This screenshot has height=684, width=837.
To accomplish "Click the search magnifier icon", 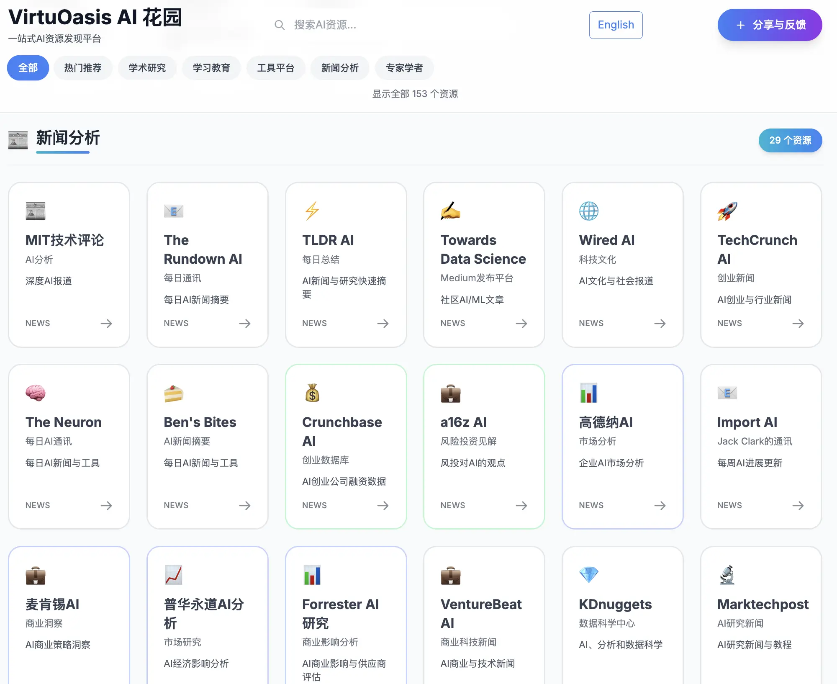I will (x=280, y=25).
